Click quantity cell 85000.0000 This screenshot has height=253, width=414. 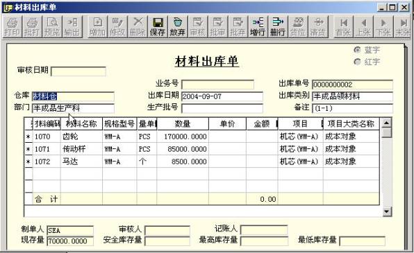[x=183, y=149]
